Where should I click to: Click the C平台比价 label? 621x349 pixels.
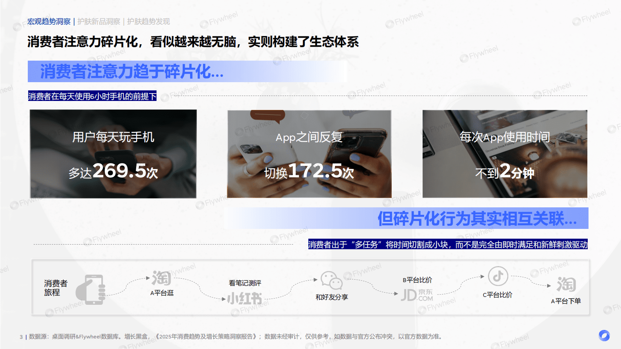[497, 295]
